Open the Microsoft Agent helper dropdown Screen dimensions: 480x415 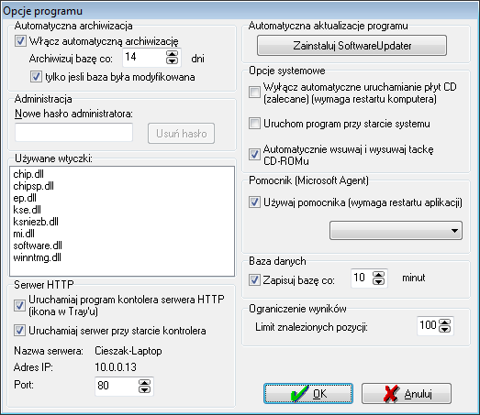(x=396, y=231)
